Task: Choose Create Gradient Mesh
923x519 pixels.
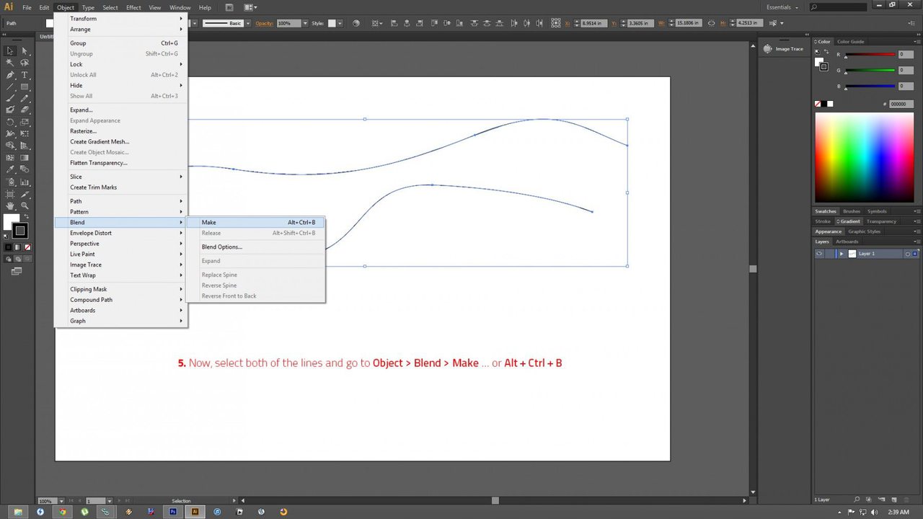Action: click(x=120, y=141)
